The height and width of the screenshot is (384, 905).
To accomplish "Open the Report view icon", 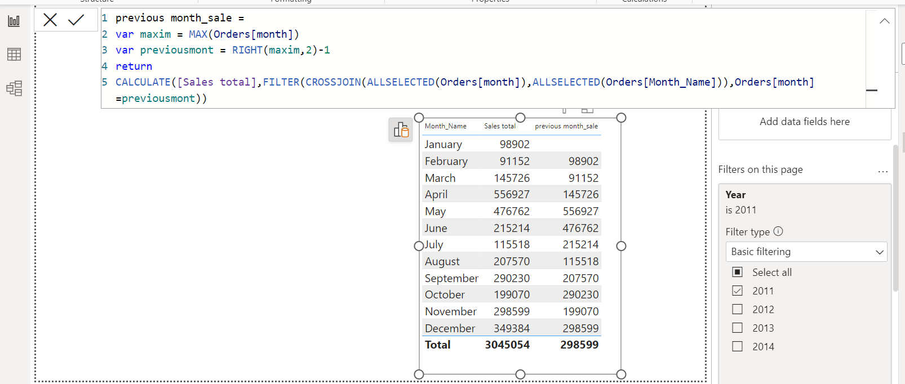I will [x=14, y=21].
